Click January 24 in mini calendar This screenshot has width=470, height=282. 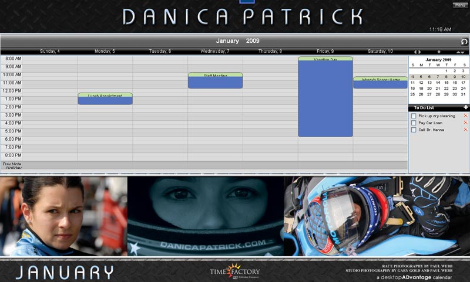coord(463,88)
